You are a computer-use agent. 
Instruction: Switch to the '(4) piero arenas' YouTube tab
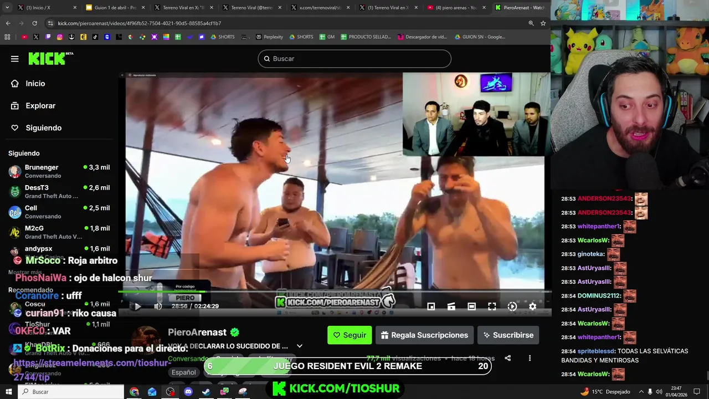point(457,8)
